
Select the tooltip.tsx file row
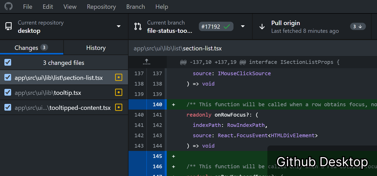click(x=64, y=92)
